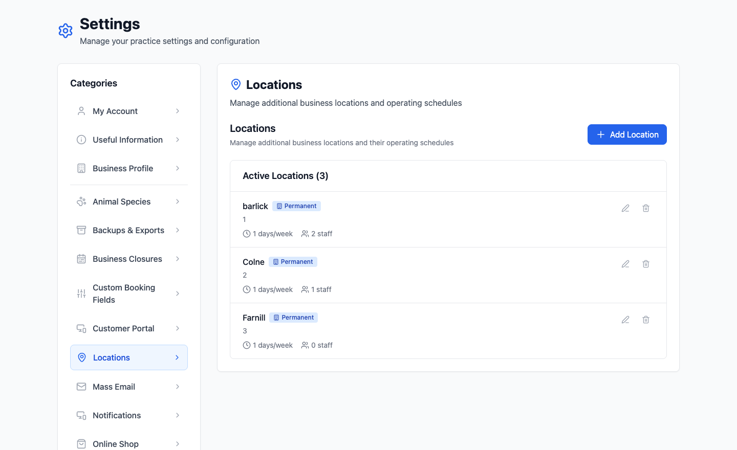737x450 pixels.
Task: Click the Animal Species paw icon
Action: [x=81, y=201]
